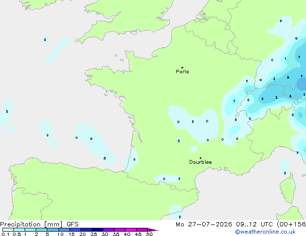Select the Paris city label
The width and height of the screenshot is (306, 236).
coord(182,72)
